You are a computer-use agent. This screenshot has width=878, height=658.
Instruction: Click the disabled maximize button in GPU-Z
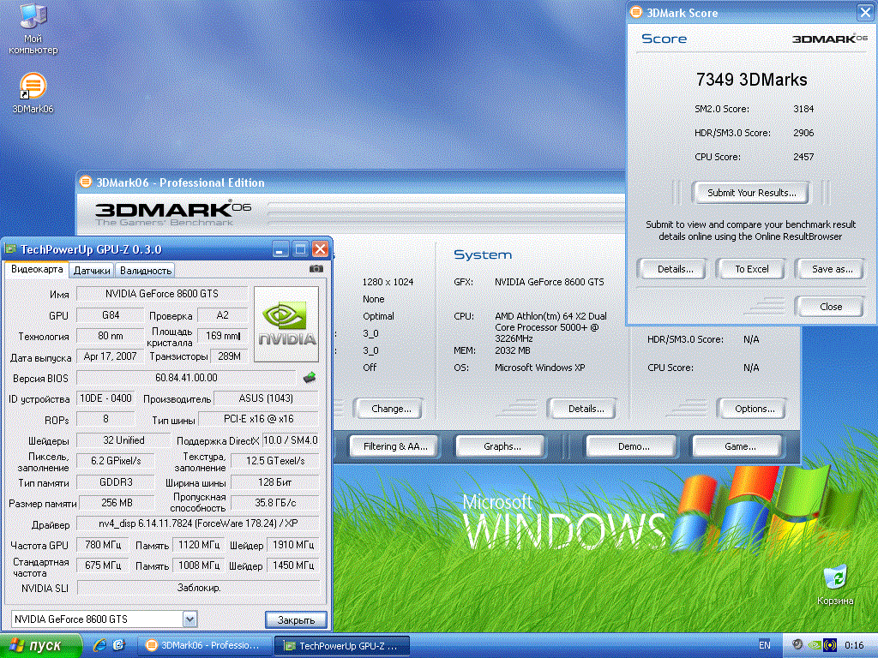click(x=301, y=249)
